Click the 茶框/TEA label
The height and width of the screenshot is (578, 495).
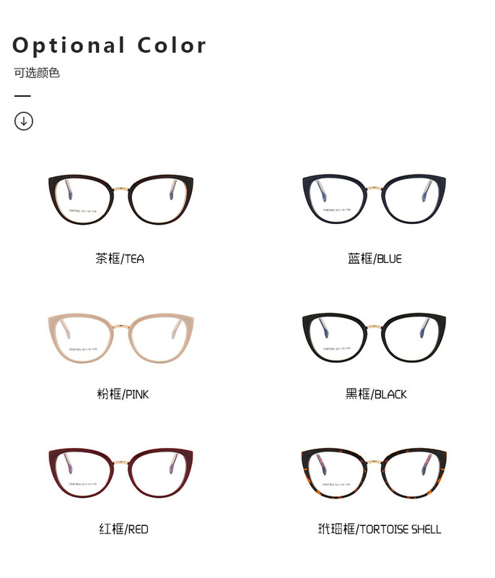pyautogui.click(x=120, y=259)
